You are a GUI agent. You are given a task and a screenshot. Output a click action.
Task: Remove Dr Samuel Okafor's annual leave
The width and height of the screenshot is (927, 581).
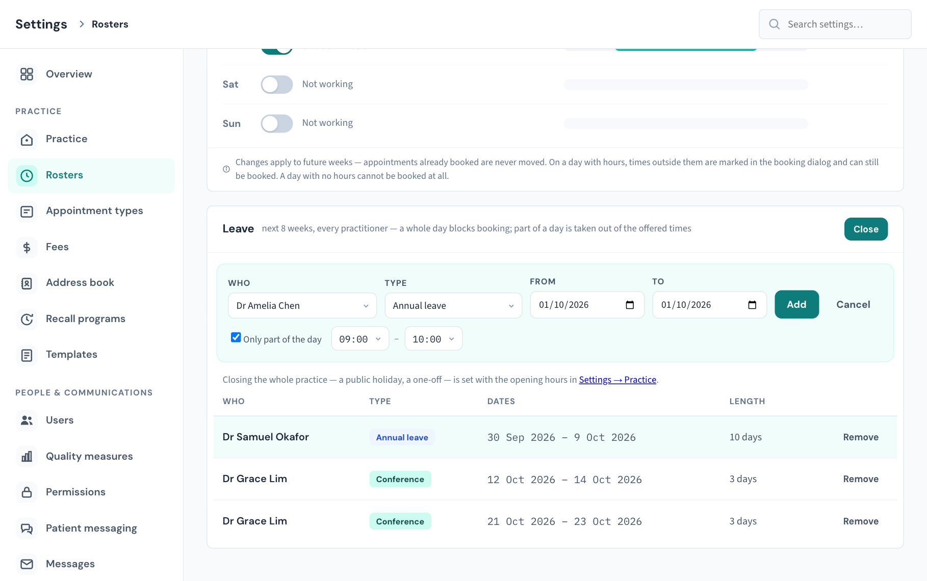point(861,437)
